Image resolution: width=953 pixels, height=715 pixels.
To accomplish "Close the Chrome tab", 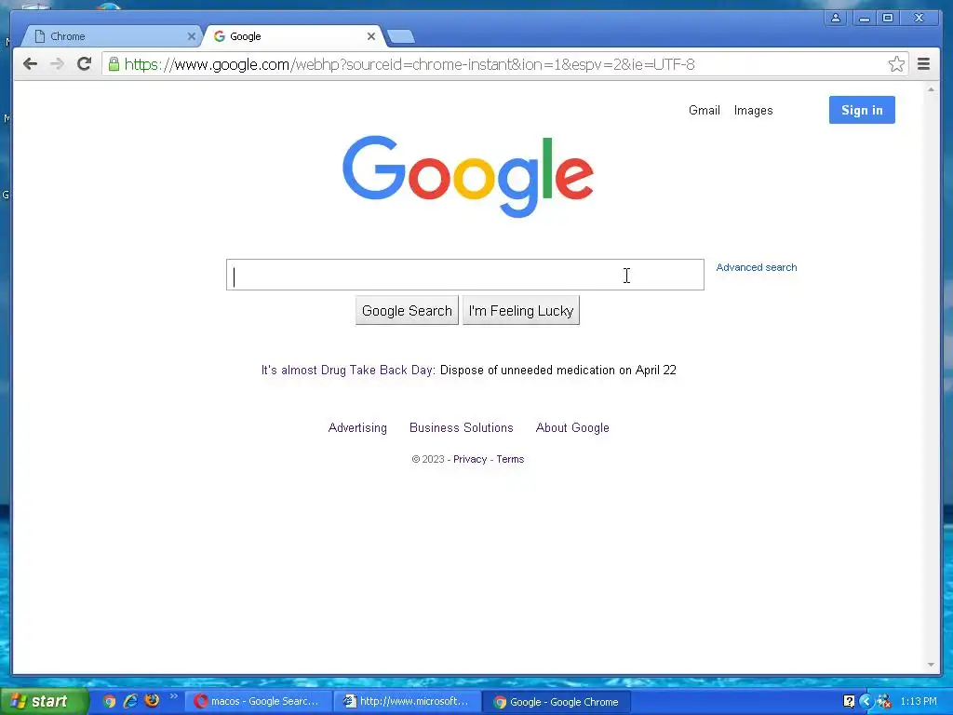I will pyautogui.click(x=191, y=36).
